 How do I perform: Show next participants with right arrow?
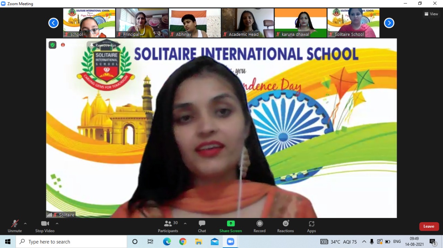[x=389, y=23]
